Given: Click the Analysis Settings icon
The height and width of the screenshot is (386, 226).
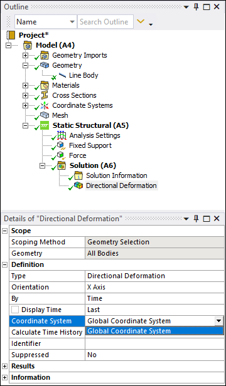Looking at the screenshot, I should coord(62,135).
